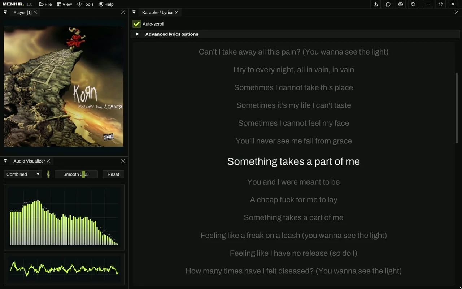Close the Player dock panel using the far-right X

point(123,12)
